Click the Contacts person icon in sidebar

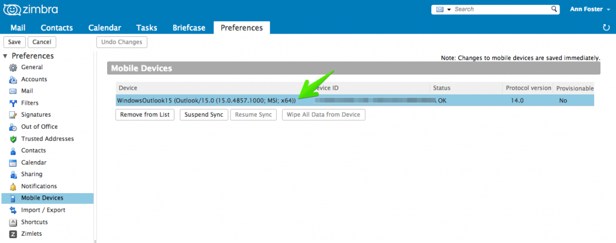[13, 151]
